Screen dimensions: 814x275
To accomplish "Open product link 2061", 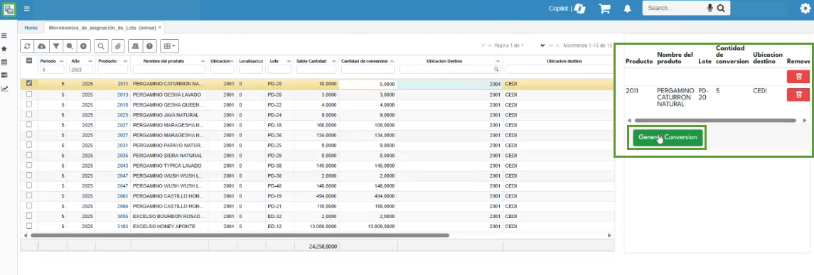I will coord(122,195).
